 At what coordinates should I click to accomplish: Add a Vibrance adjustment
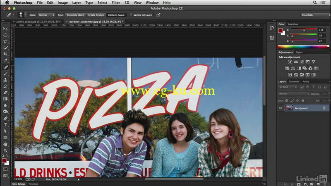tap(314, 62)
